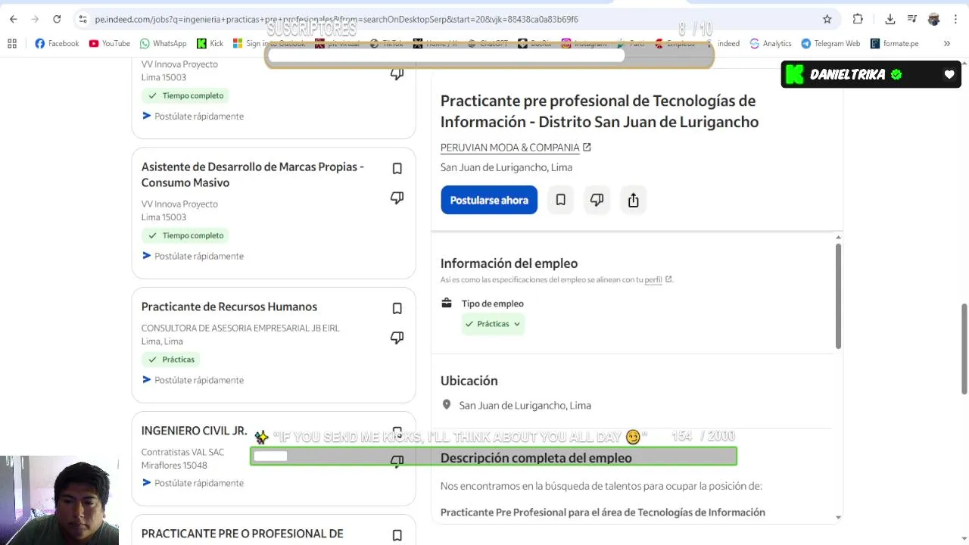Save the Practicante de Recursos Humanos job
The image size is (969, 545).
(x=397, y=308)
